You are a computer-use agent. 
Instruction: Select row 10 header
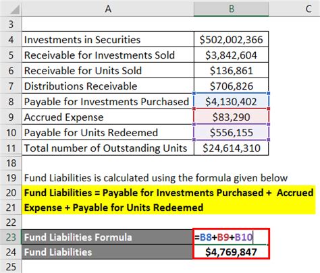click(x=11, y=132)
